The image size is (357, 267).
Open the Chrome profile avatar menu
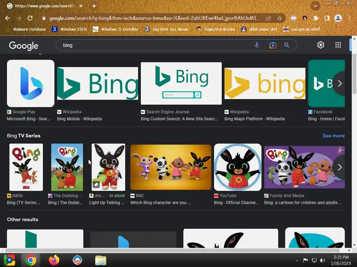338,18
